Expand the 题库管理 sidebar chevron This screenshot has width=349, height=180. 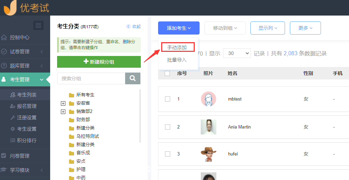[x=42, y=66]
